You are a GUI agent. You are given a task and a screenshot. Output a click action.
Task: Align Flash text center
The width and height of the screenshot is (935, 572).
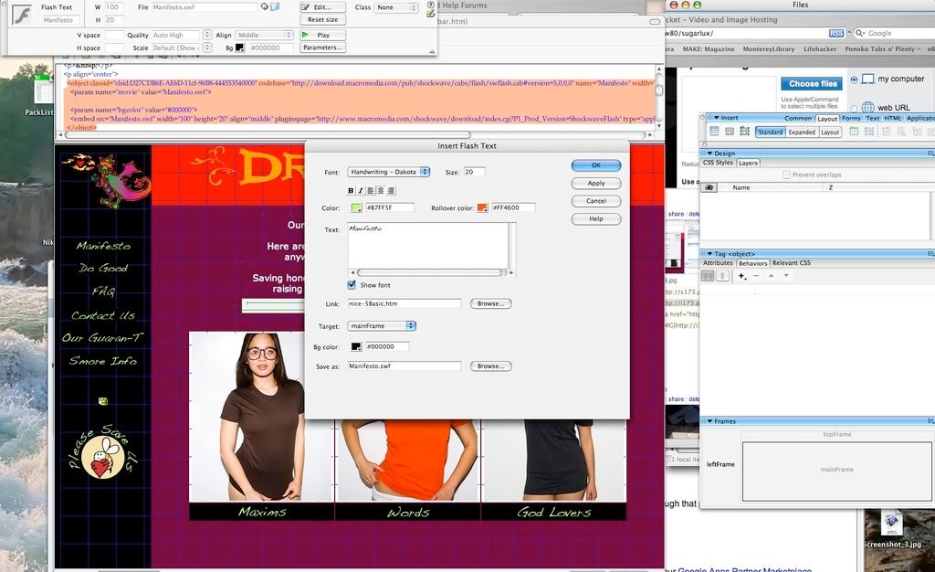(381, 190)
